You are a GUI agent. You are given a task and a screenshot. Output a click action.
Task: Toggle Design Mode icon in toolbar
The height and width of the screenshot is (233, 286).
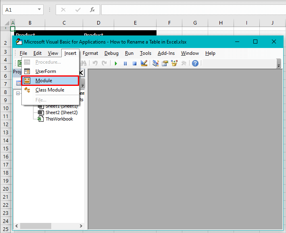(x=144, y=63)
